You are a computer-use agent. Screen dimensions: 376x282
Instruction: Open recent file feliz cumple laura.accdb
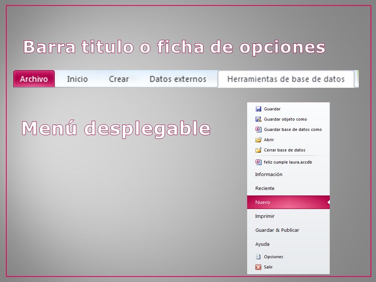click(288, 162)
